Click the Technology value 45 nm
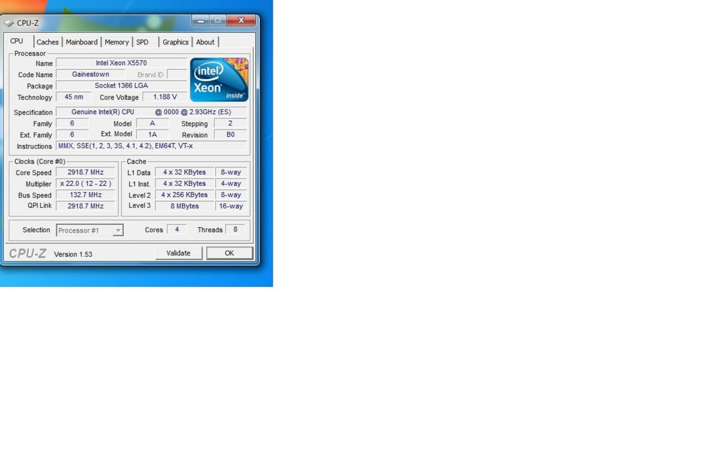This screenshot has width=723, height=452. pyautogui.click(x=74, y=97)
